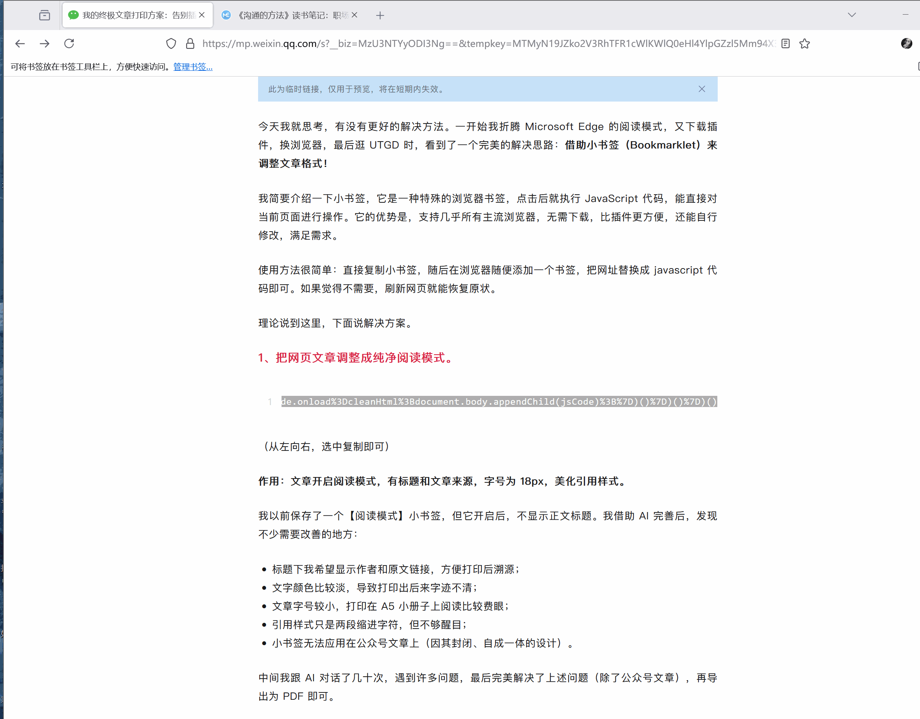Click bold text 借助小书签（Bookmarklet）来

(641, 145)
